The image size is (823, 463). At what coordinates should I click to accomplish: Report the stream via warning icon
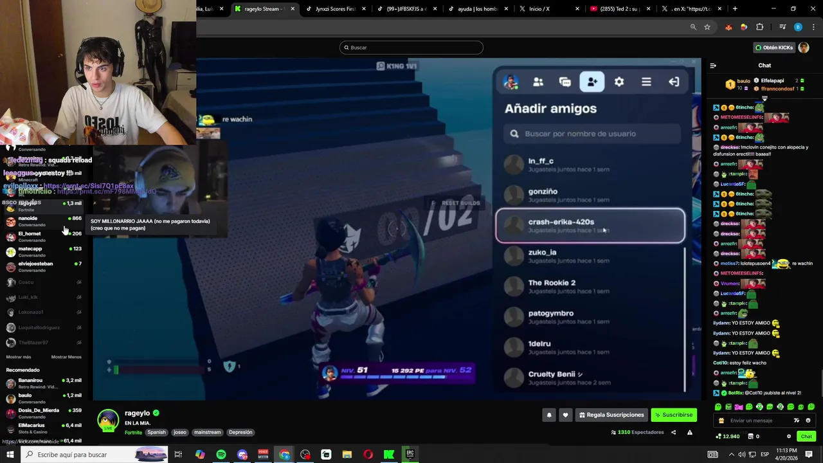[x=689, y=432]
